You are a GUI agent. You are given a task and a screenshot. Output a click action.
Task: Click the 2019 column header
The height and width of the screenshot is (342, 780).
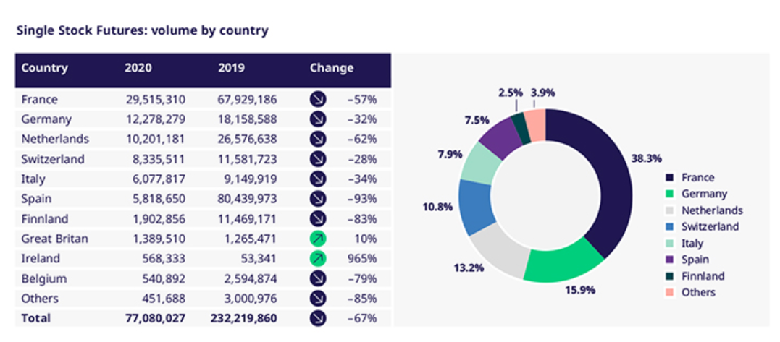(x=231, y=69)
